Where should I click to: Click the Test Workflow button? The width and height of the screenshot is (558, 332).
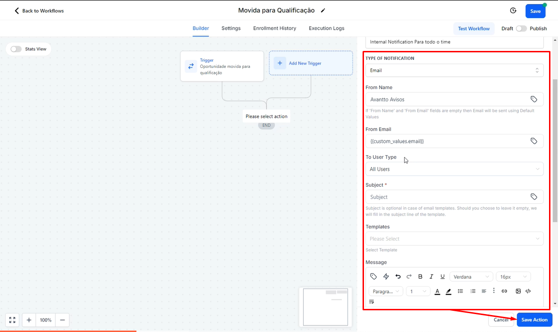473,29
